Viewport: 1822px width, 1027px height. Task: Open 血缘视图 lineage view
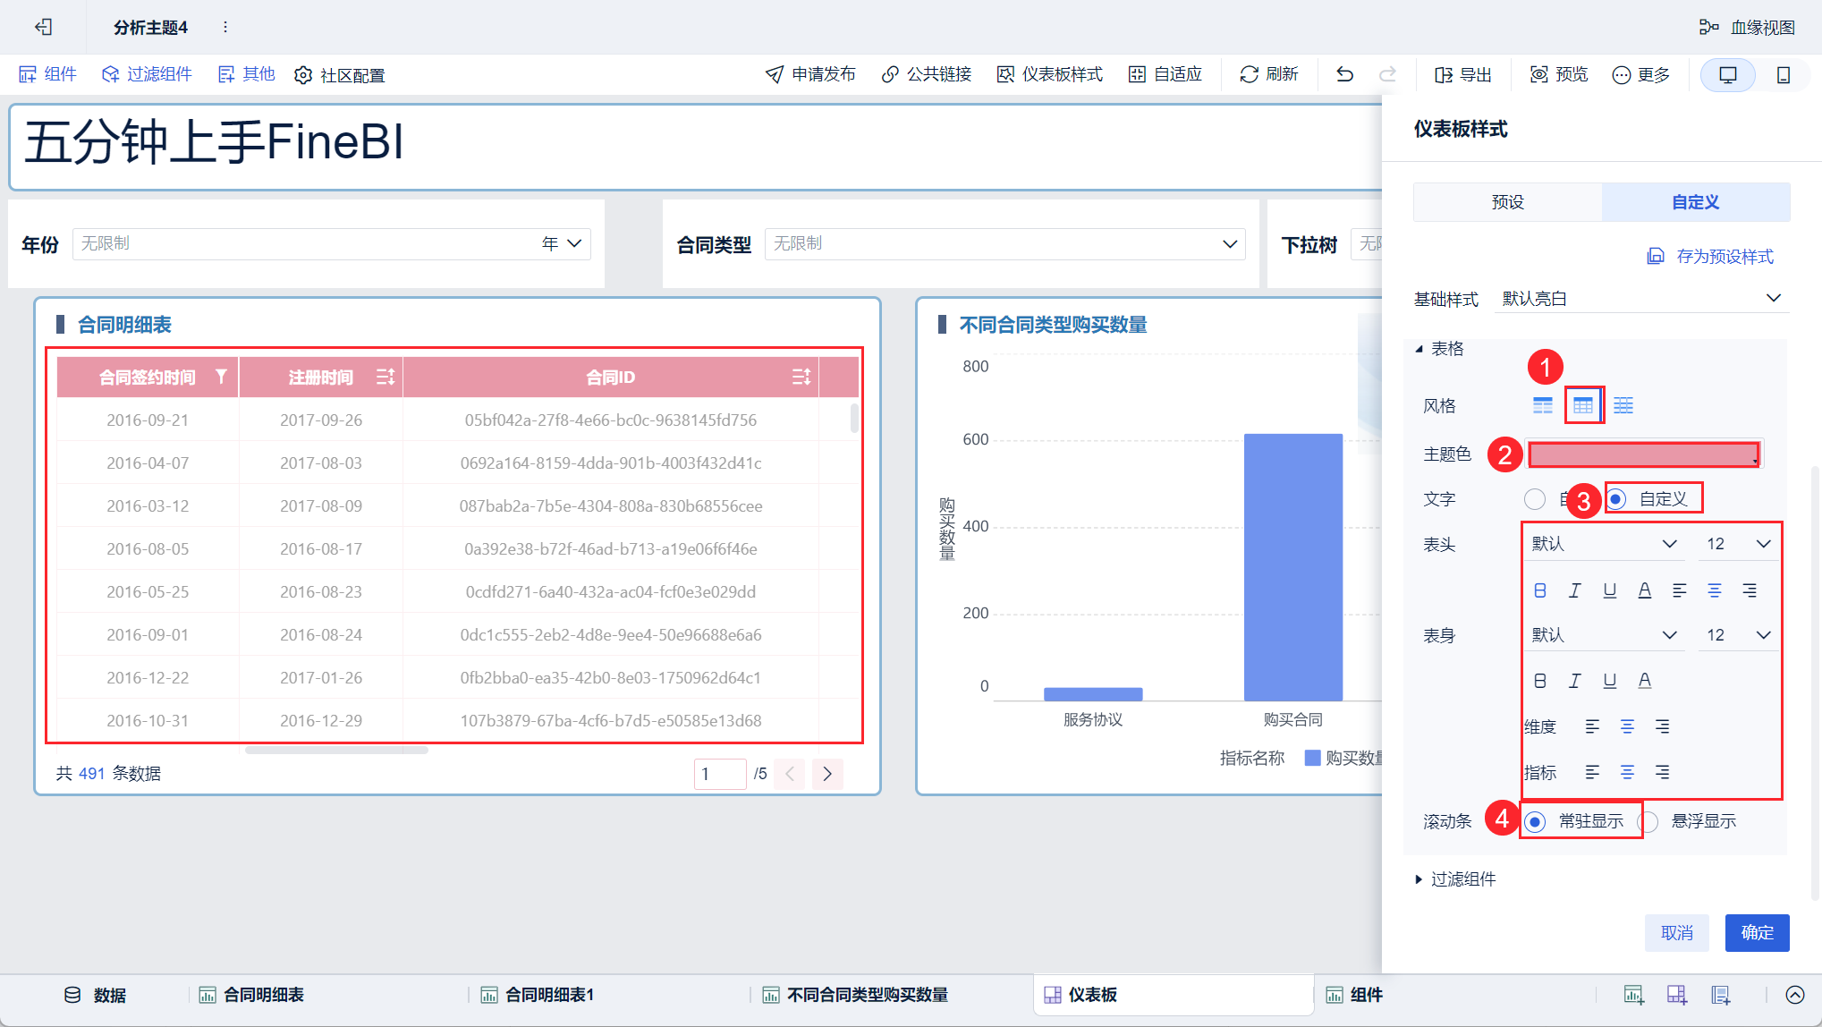[1747, 27]
